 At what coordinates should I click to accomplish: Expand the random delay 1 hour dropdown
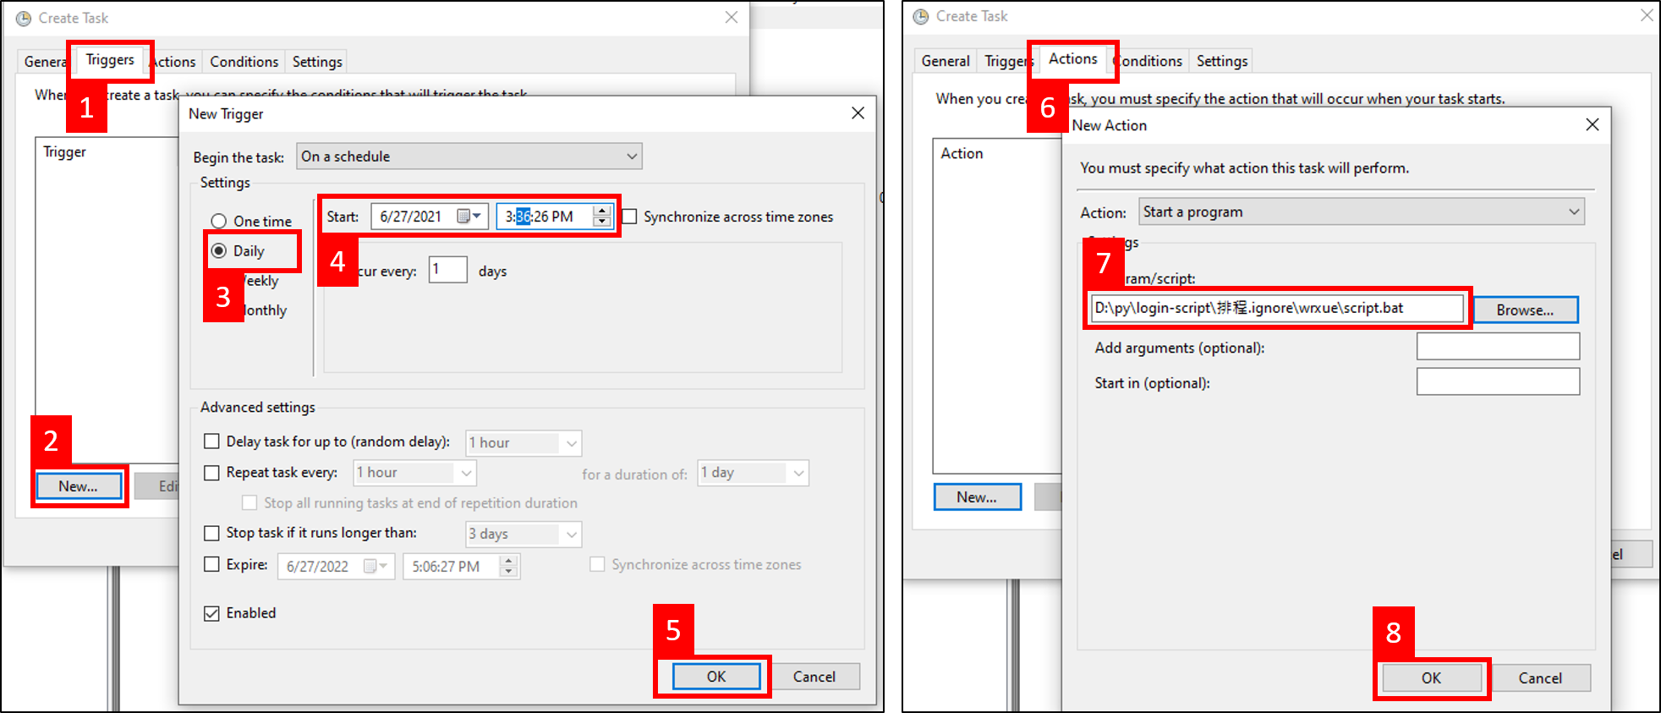524,443
